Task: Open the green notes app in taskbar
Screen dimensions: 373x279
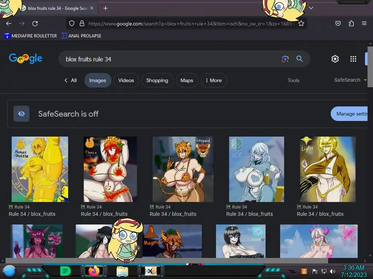Action: 65,271
